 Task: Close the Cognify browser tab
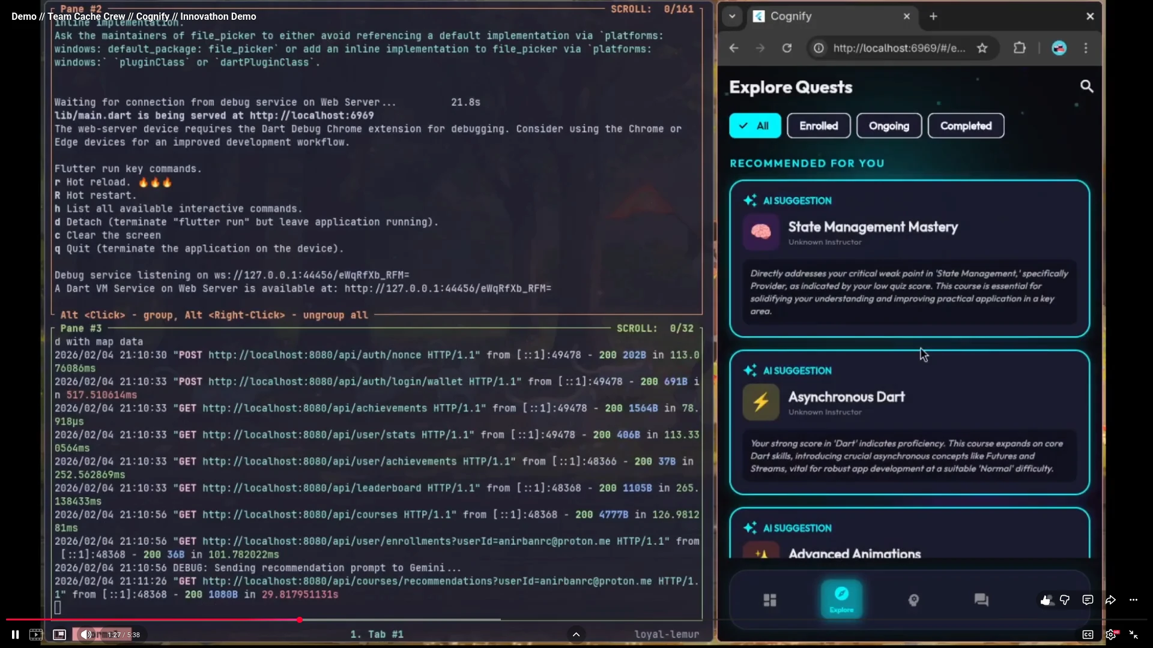point(907,16)
